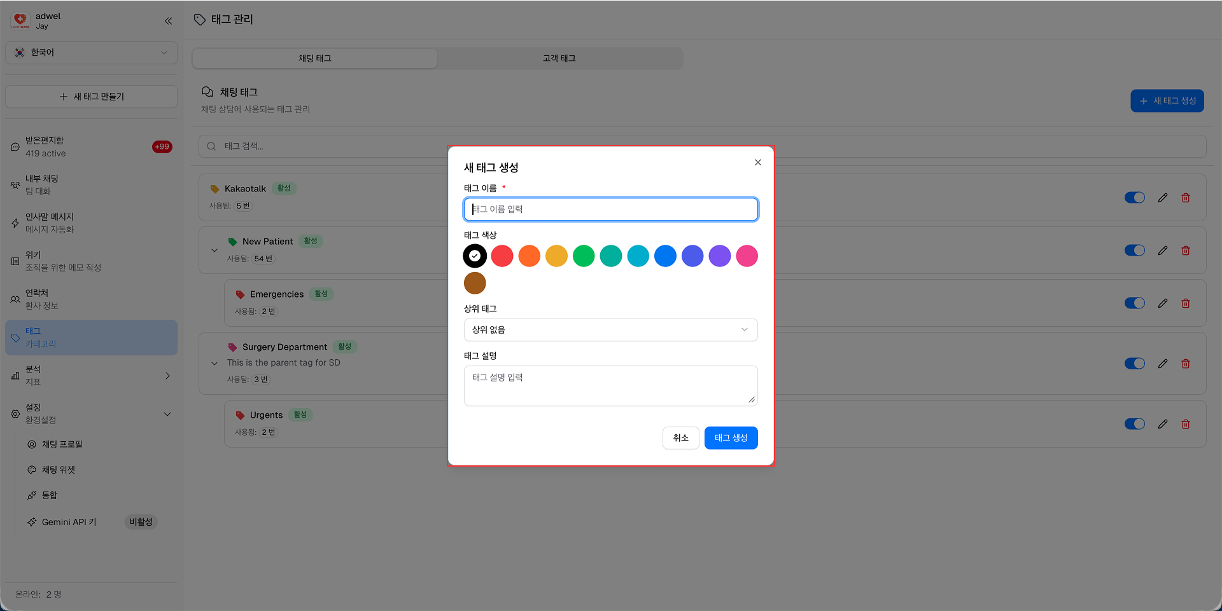This screenshot has height=611, width=1222.
Task: Expand the 설정 settings menu item
Action: pos(91,413)
